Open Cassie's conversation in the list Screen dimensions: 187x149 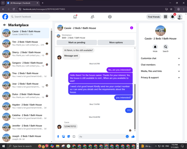(x=25, y=33)
